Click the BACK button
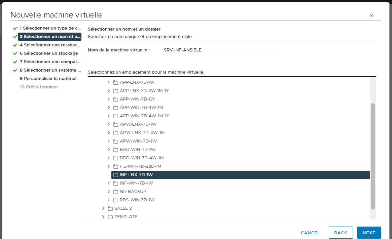This screenshot has width=392, height=239. pos(341,233)
